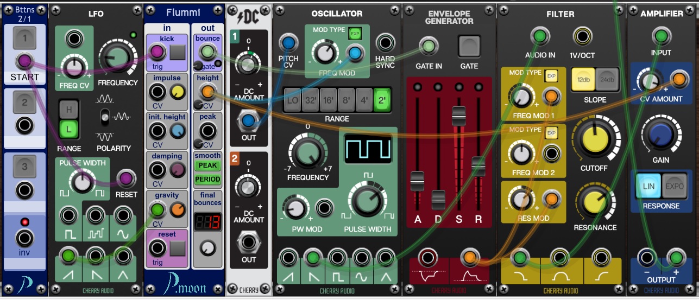
Task: Click the PERIOD smooth button
Action: click(x=208, y=179)
